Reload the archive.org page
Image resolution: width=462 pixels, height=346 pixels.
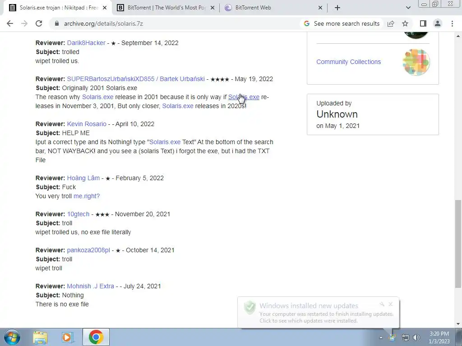(39, 23)
